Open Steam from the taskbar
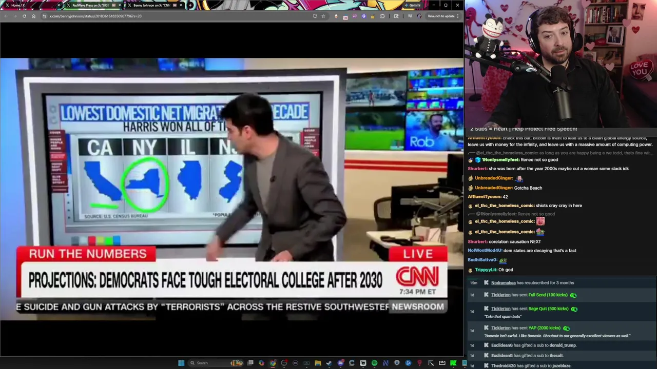Image resolution: width=657 pixels, height=369 pixels. (x=328, y=363)
